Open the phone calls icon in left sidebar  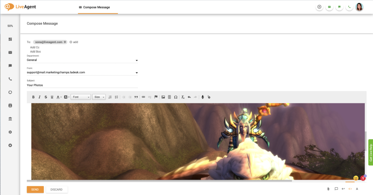tap(10, 79)
